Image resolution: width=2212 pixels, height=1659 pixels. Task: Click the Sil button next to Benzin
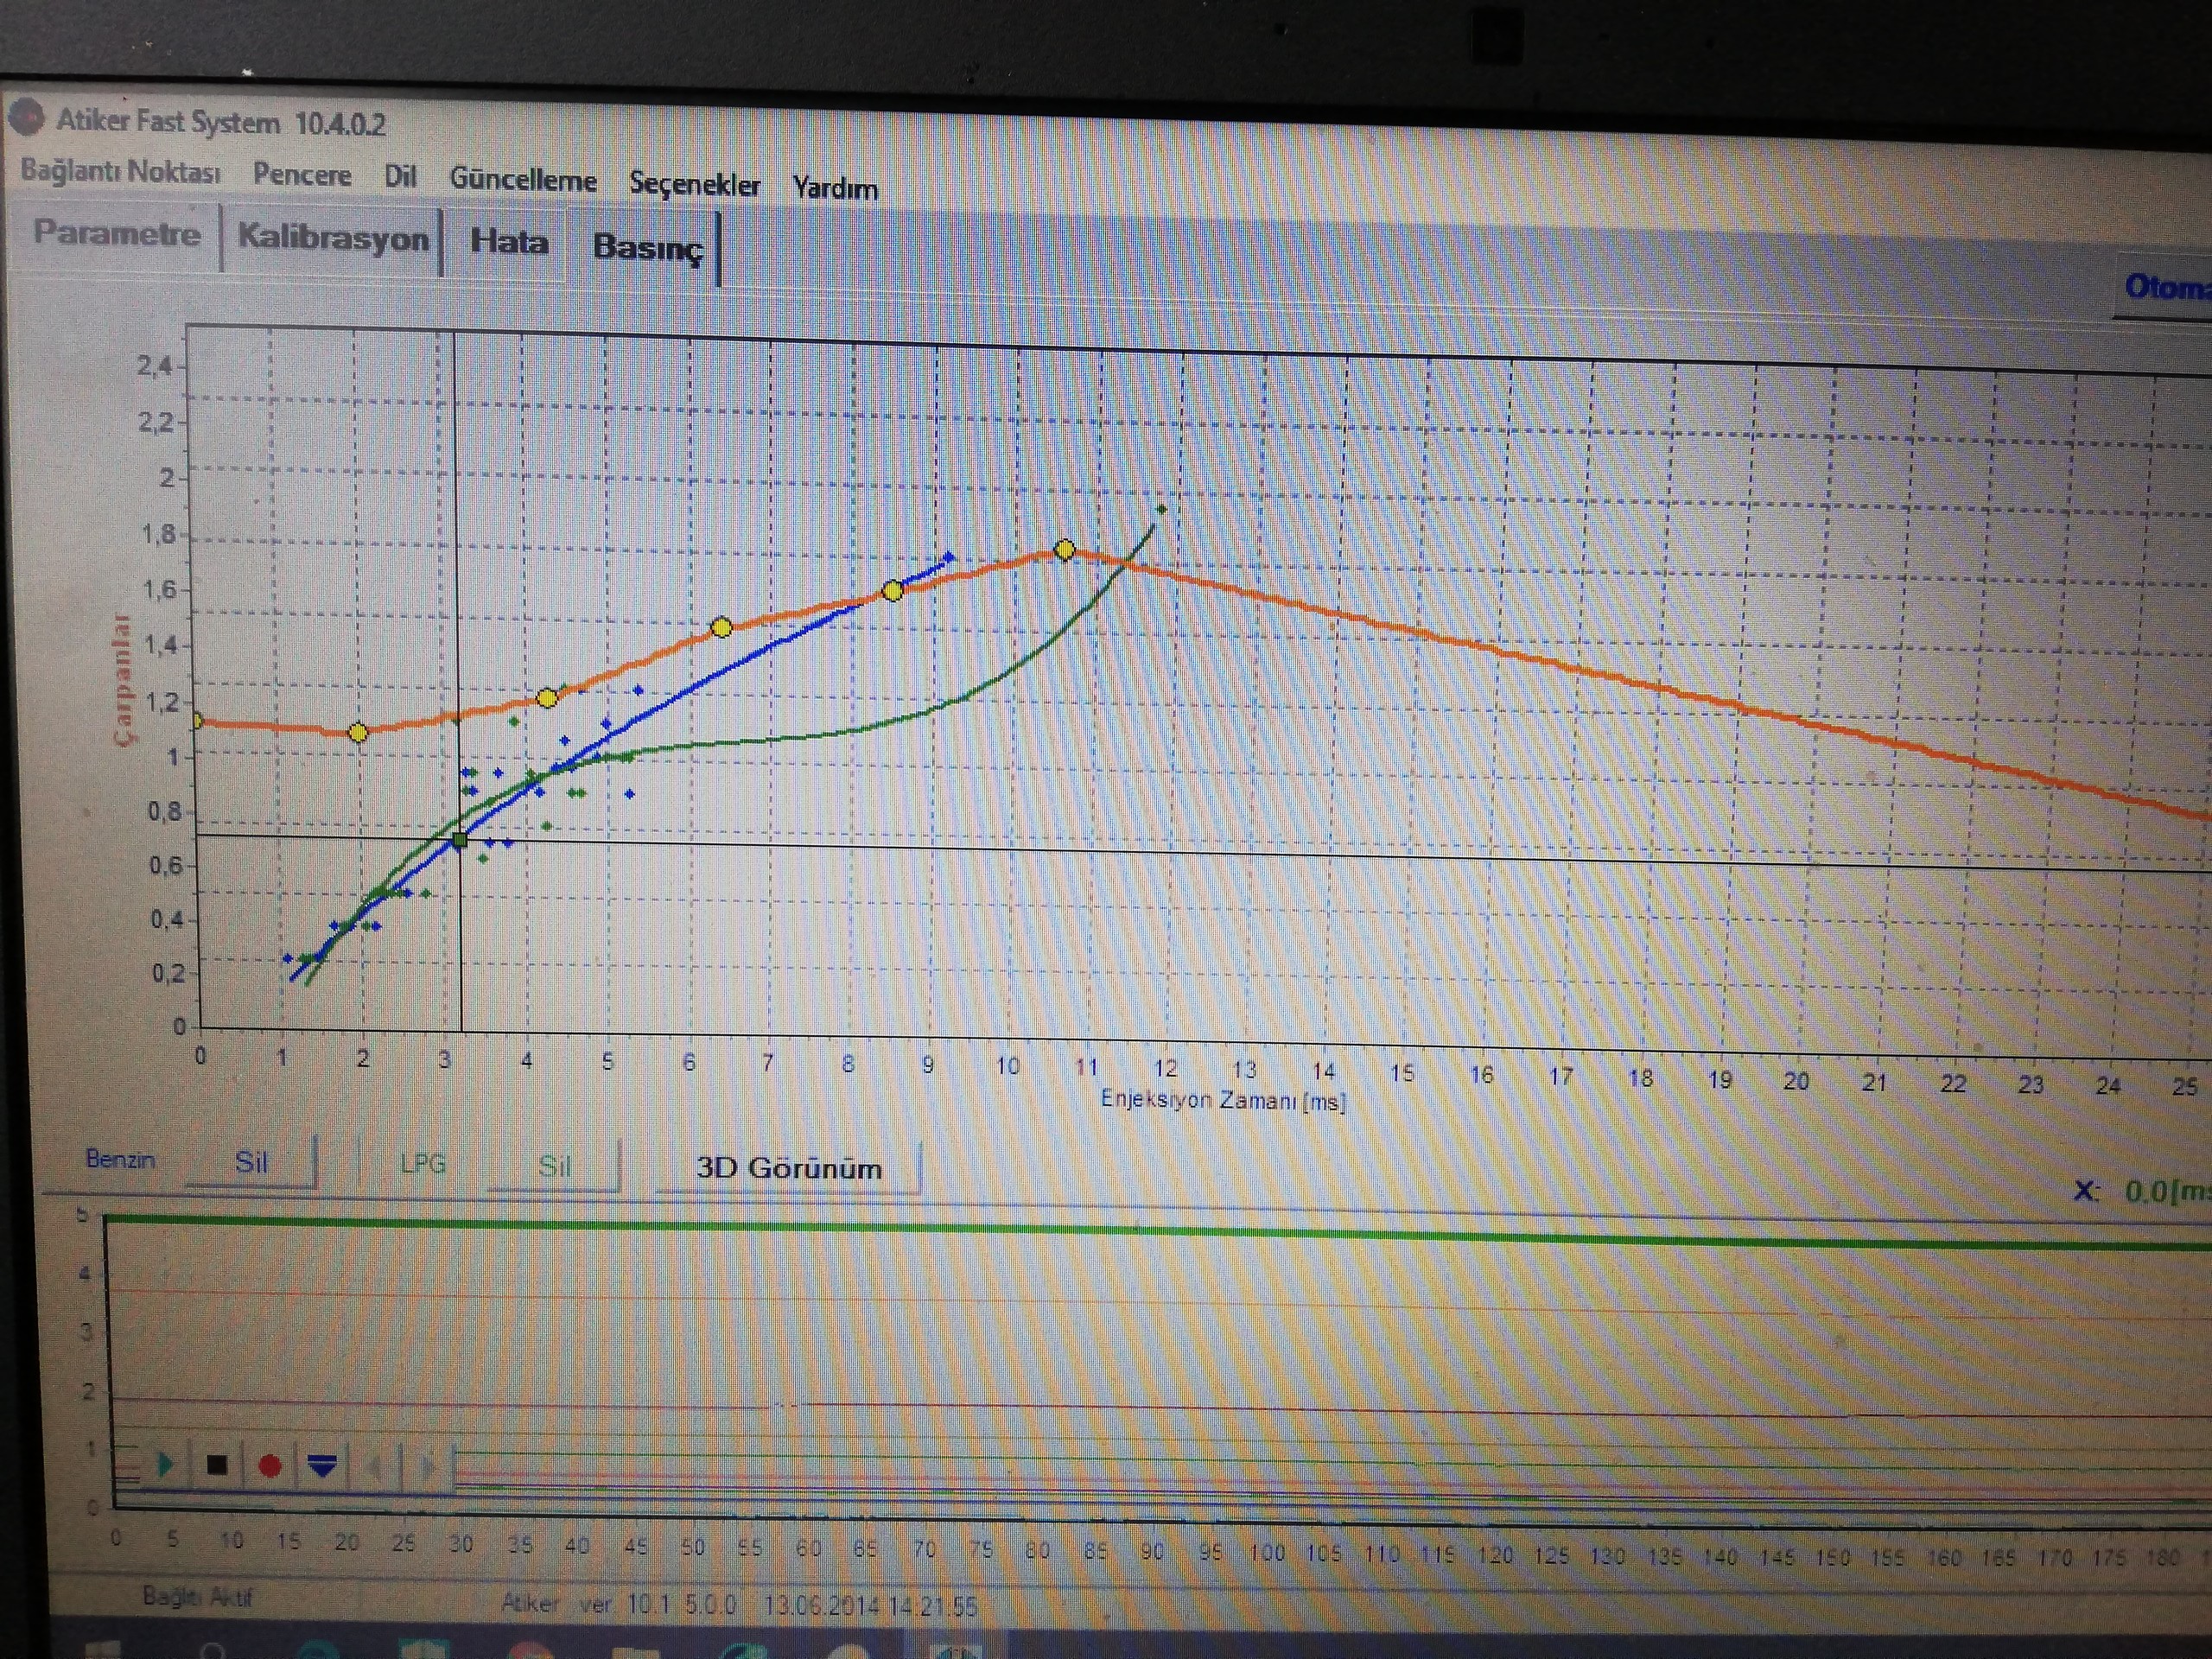251,1162
